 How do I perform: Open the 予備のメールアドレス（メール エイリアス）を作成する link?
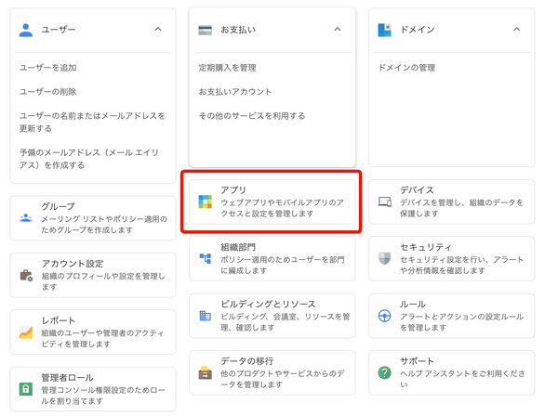pos(89,159)
